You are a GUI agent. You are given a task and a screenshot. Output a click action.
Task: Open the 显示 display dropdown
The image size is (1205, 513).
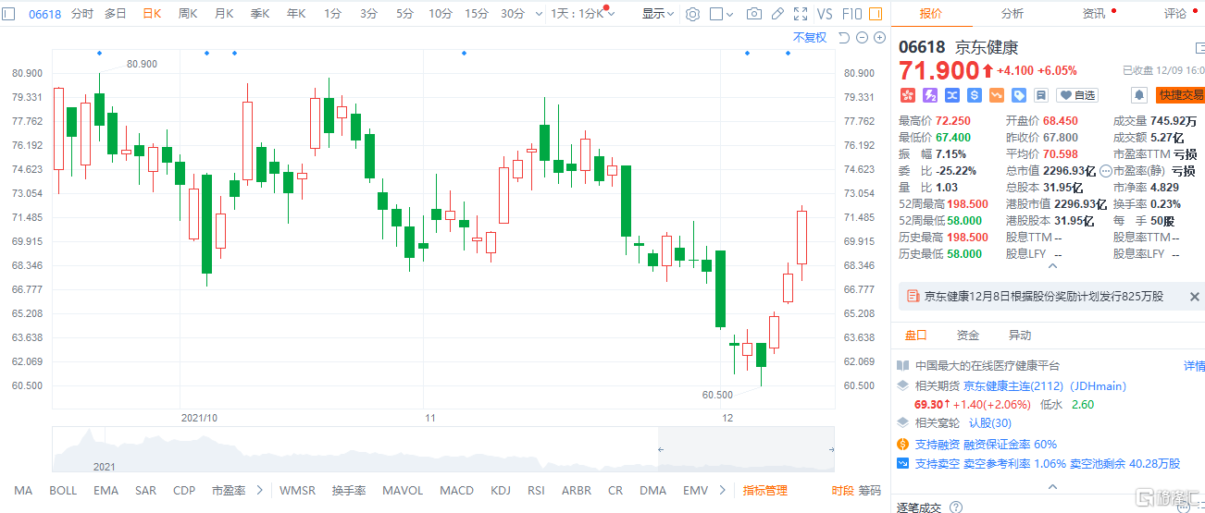pos(658,14)
